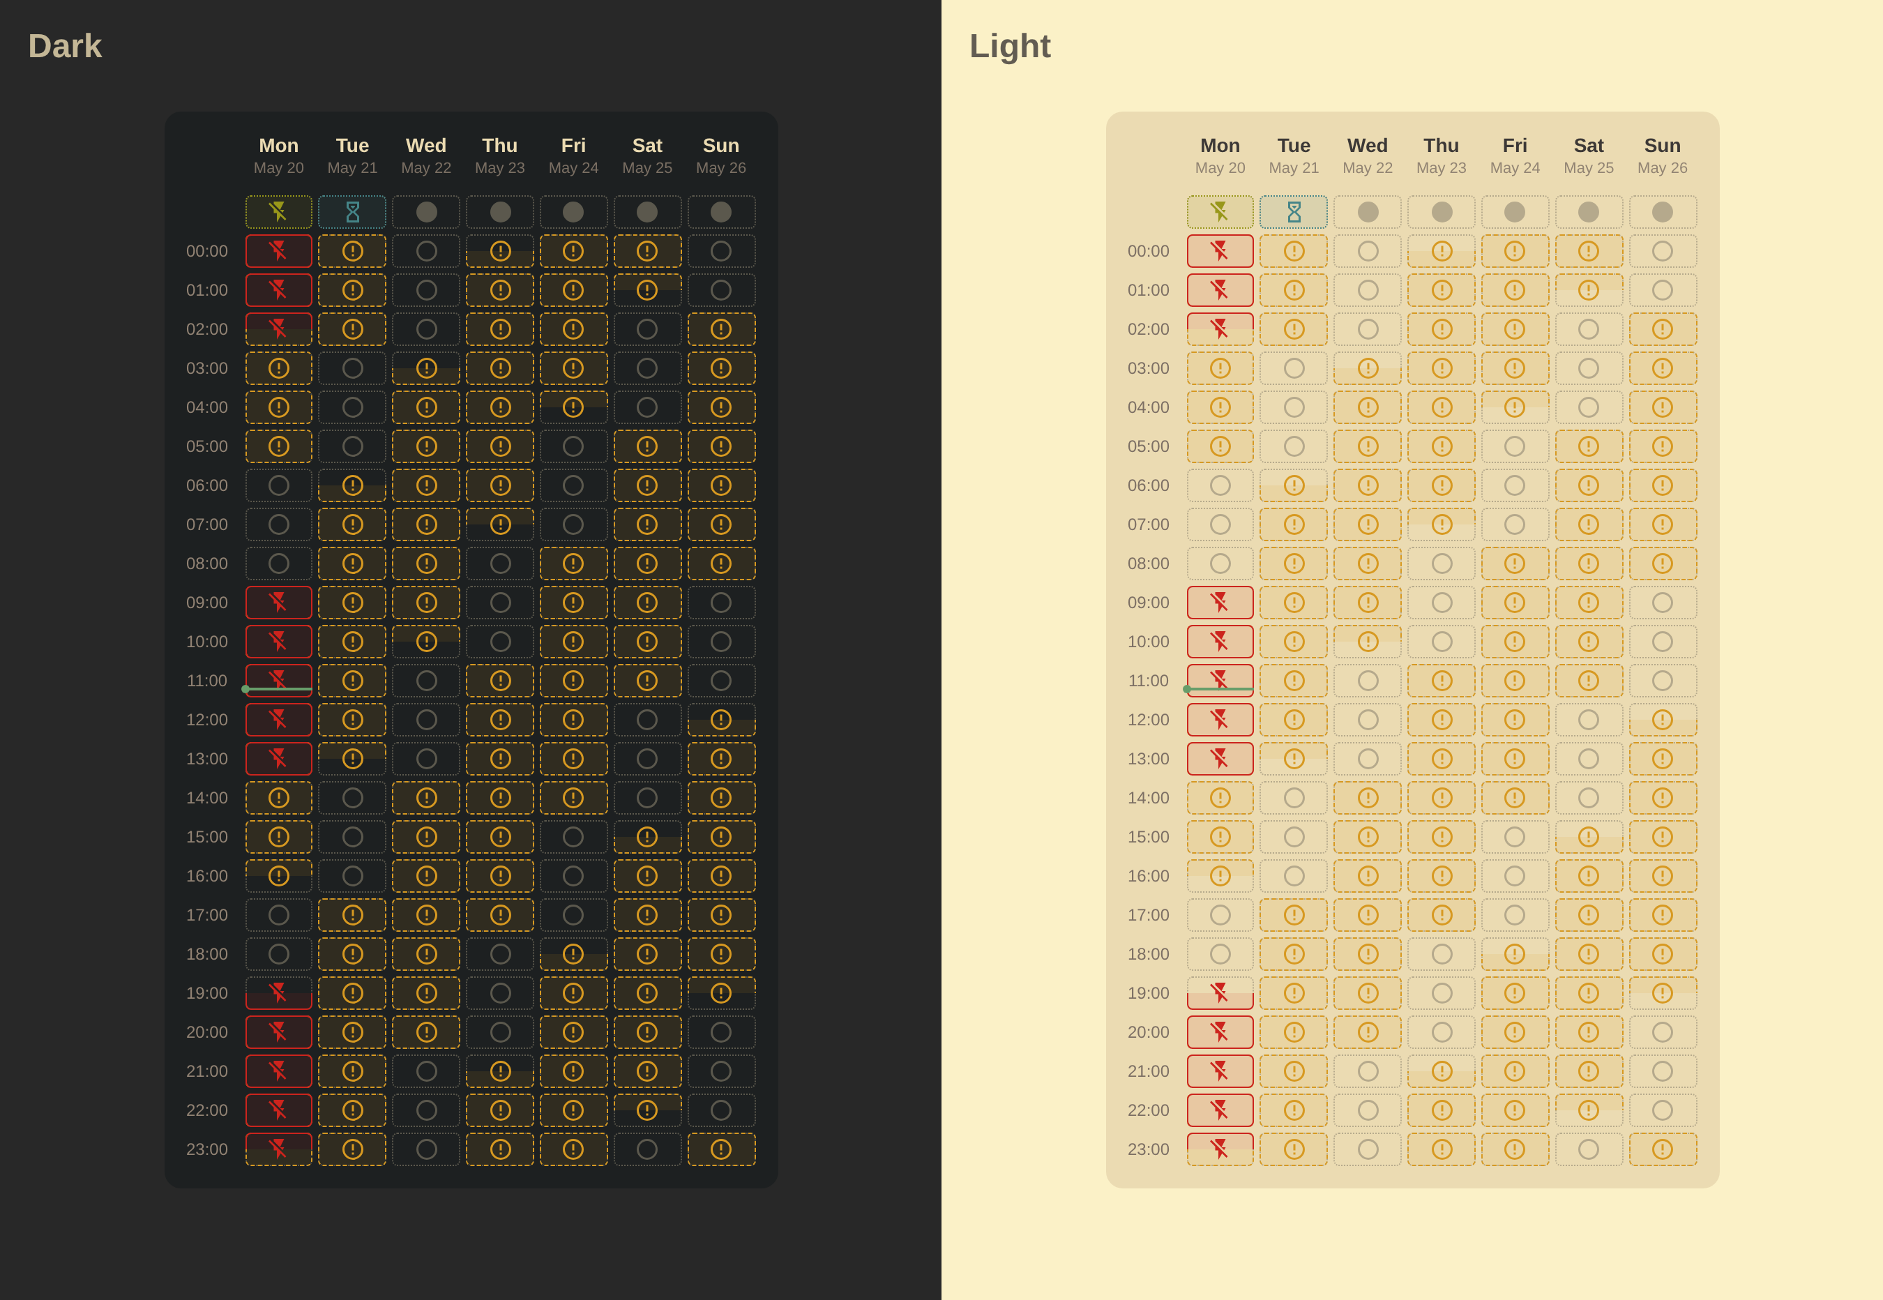Click the Light heading text
This screenshot has height=1300, width=1883.
pos(1010,45)
